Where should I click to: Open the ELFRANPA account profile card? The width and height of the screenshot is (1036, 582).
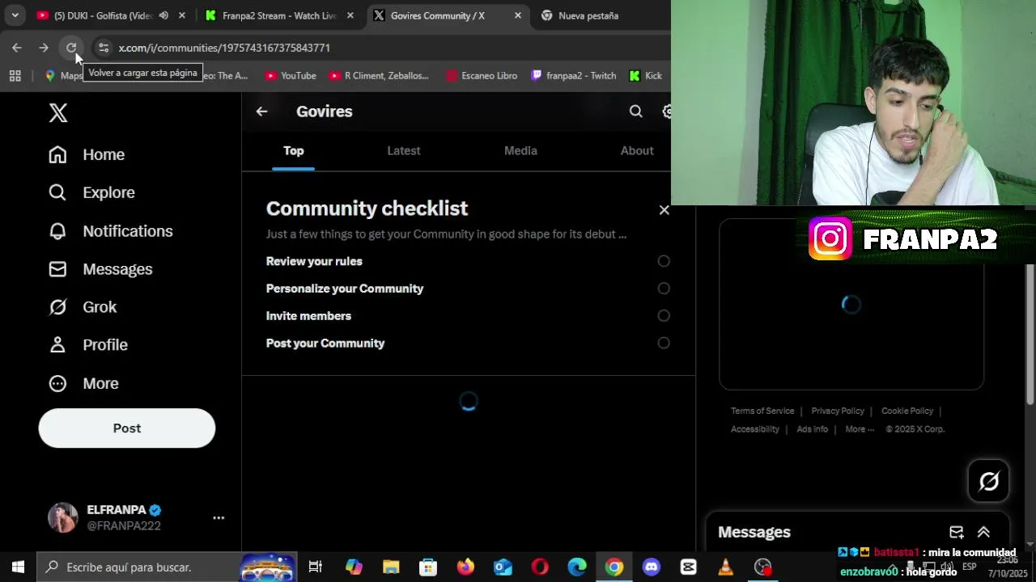[x=135, y=517]
